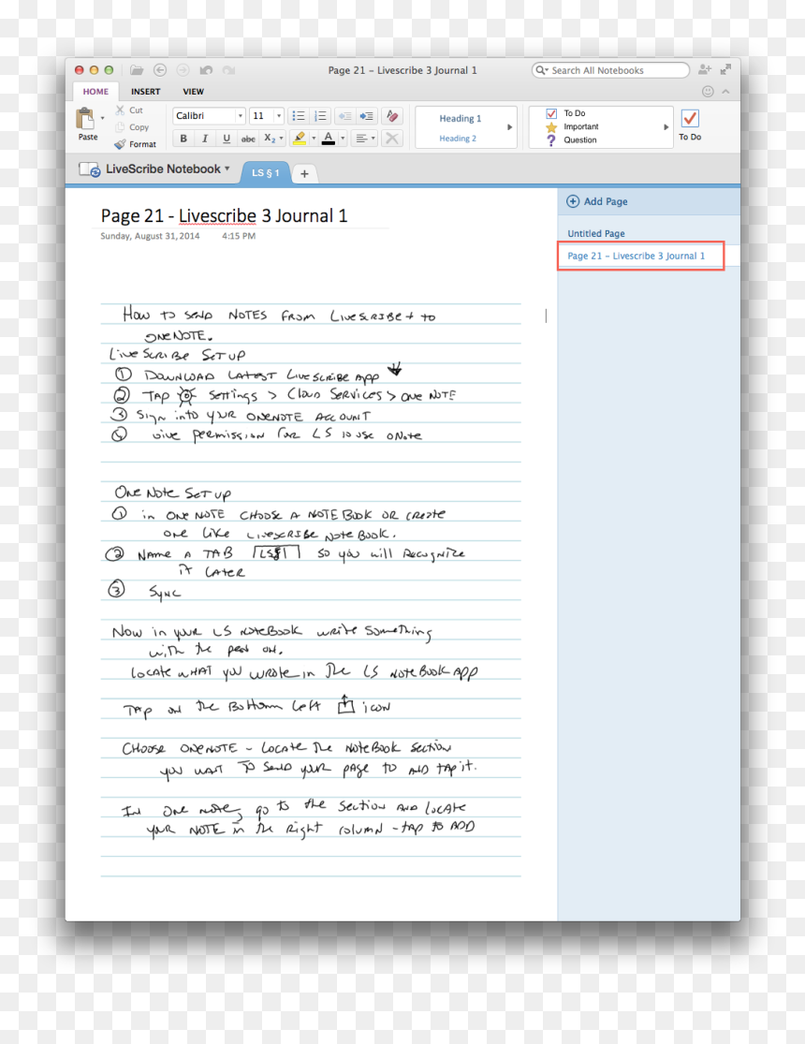Open the font color dropdown arrow
The image size is (805, 1044).
pos(343,139)
